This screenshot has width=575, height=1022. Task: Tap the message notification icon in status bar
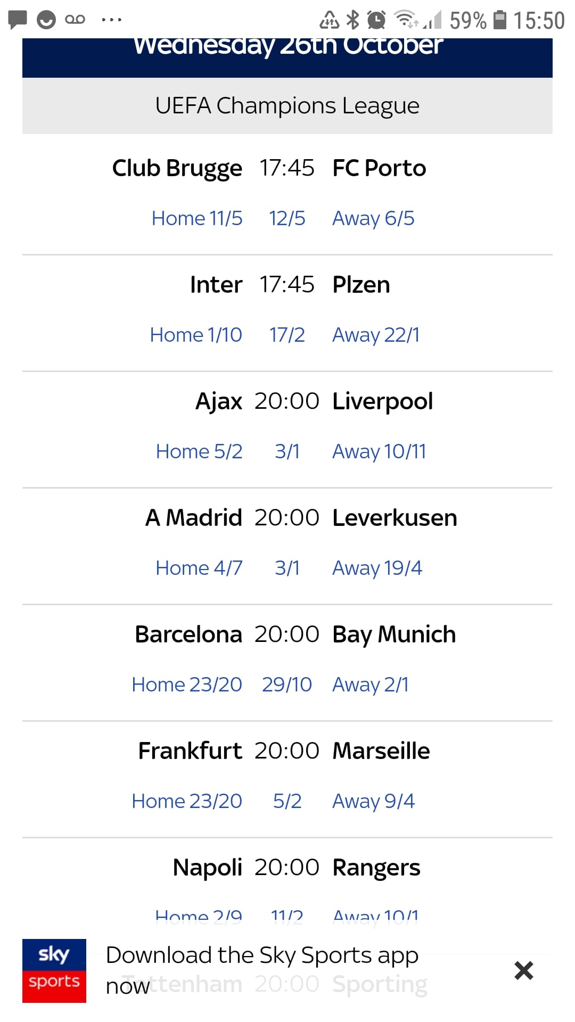(18, 20)
